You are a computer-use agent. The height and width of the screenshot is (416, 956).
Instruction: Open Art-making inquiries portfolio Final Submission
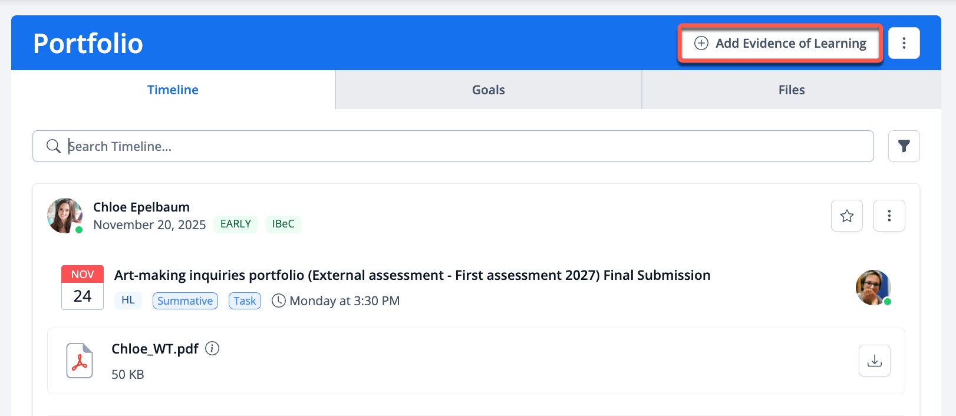pos(412,275)
